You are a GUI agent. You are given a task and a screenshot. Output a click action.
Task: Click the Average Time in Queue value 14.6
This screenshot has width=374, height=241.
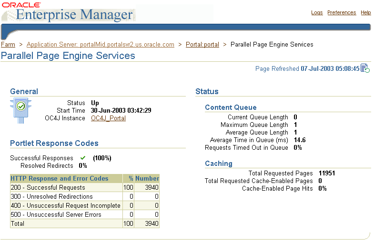(x=300, y=140)
